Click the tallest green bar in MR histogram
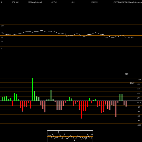The width and height of the screenshot is (142, 142). tap(33, 89)
